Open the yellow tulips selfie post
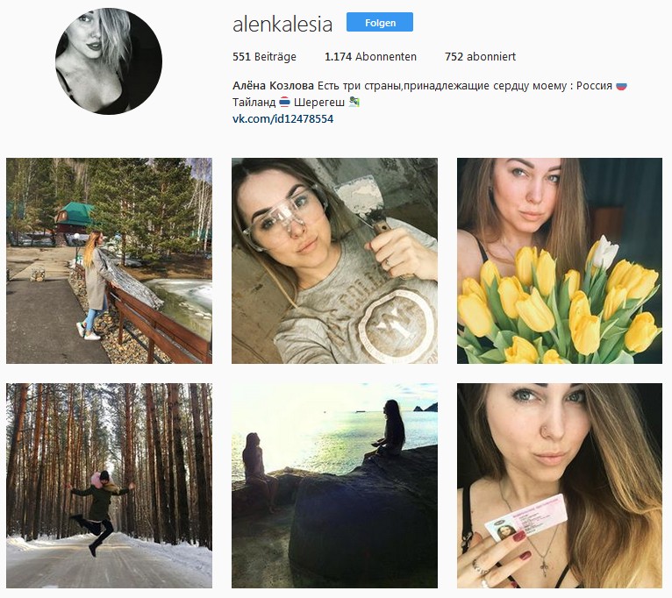 coord(560,261)
